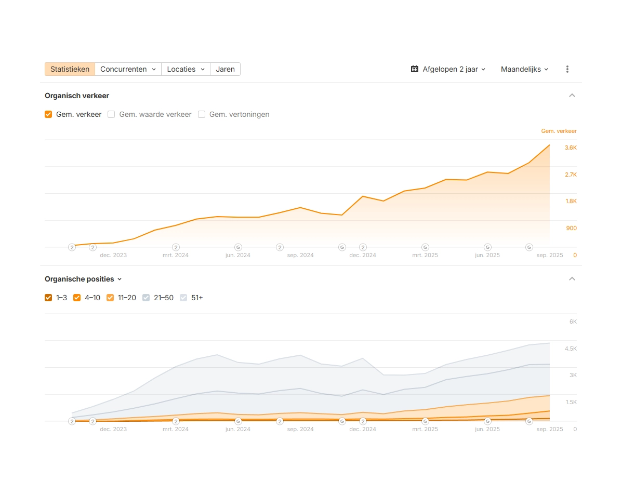Select the Statistieken tab

(x=70, y=69)
